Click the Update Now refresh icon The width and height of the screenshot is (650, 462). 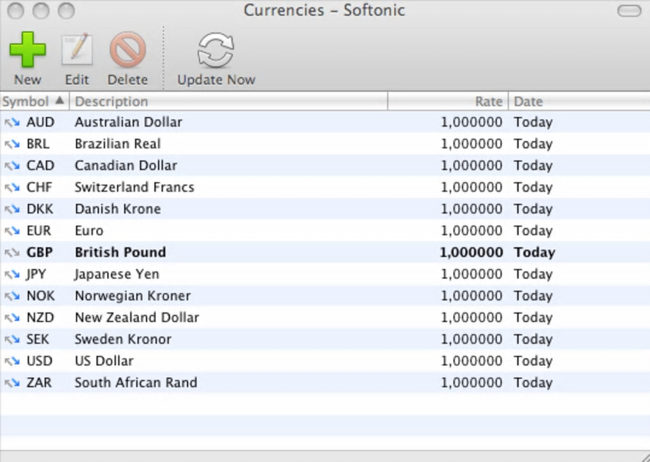216,50
